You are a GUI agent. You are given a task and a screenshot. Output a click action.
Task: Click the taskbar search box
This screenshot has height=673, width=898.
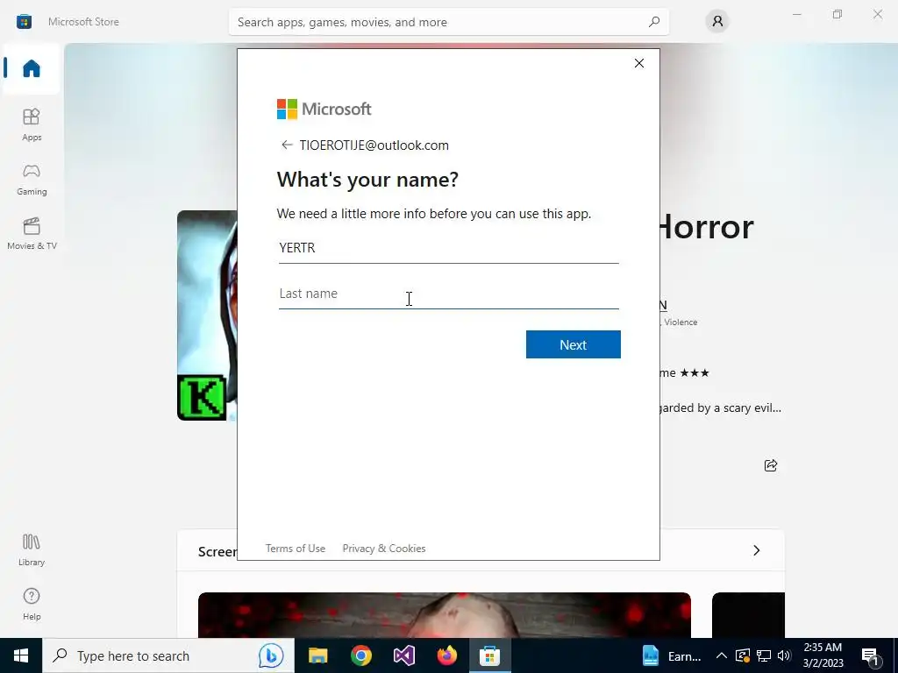(x=167, y=655)
